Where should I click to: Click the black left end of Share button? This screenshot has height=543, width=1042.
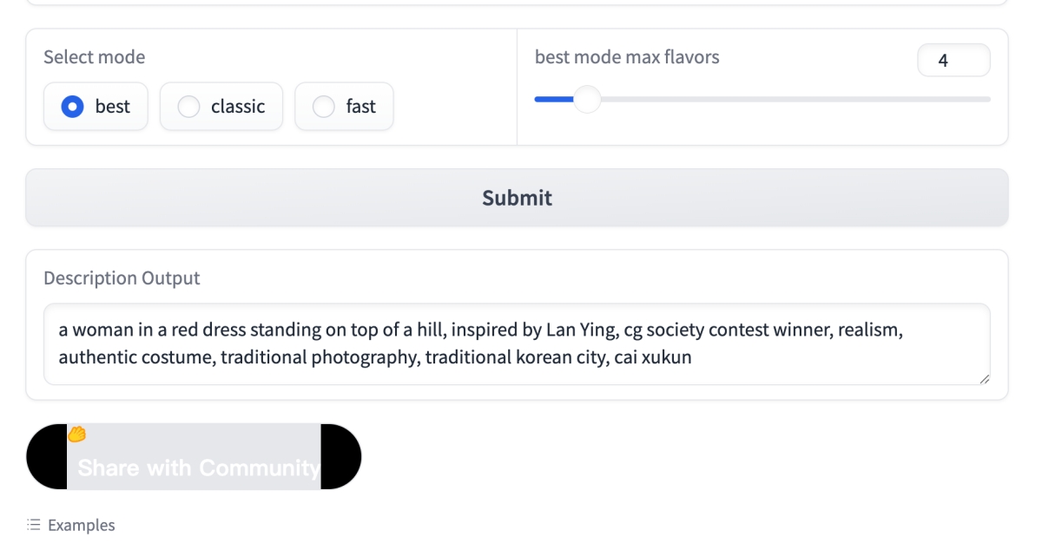[46, 457]
